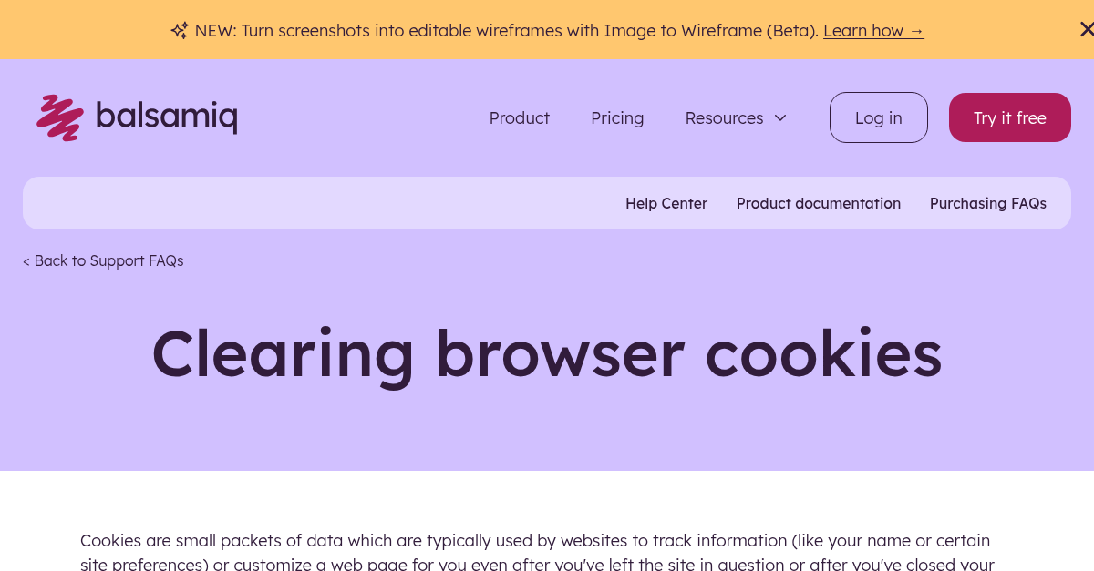Go to the Purchasing FAQs tab
1094x571 pixels.
(988, 203)
